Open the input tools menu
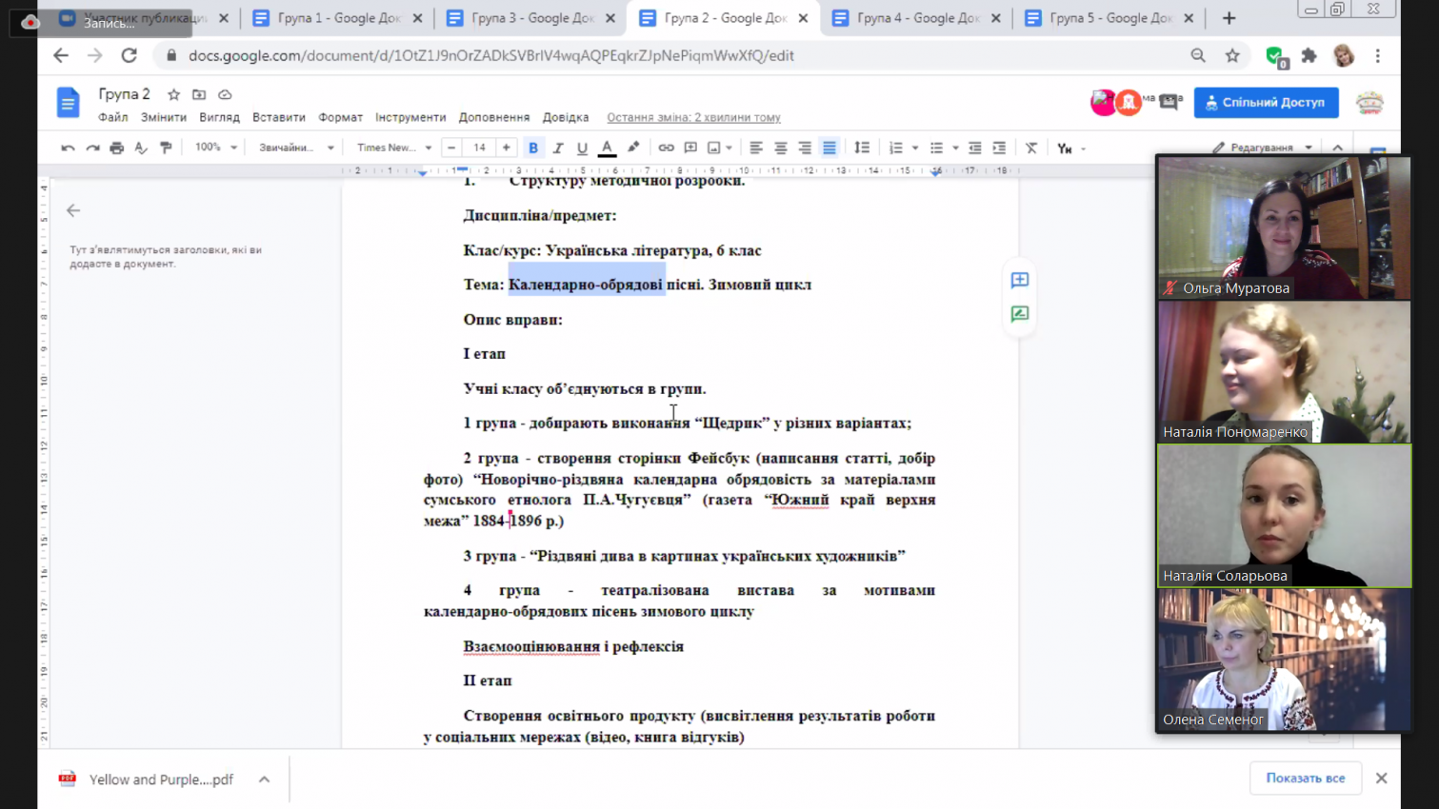Viewport: 1439px width, 809px height. [x=1070, y=148]
